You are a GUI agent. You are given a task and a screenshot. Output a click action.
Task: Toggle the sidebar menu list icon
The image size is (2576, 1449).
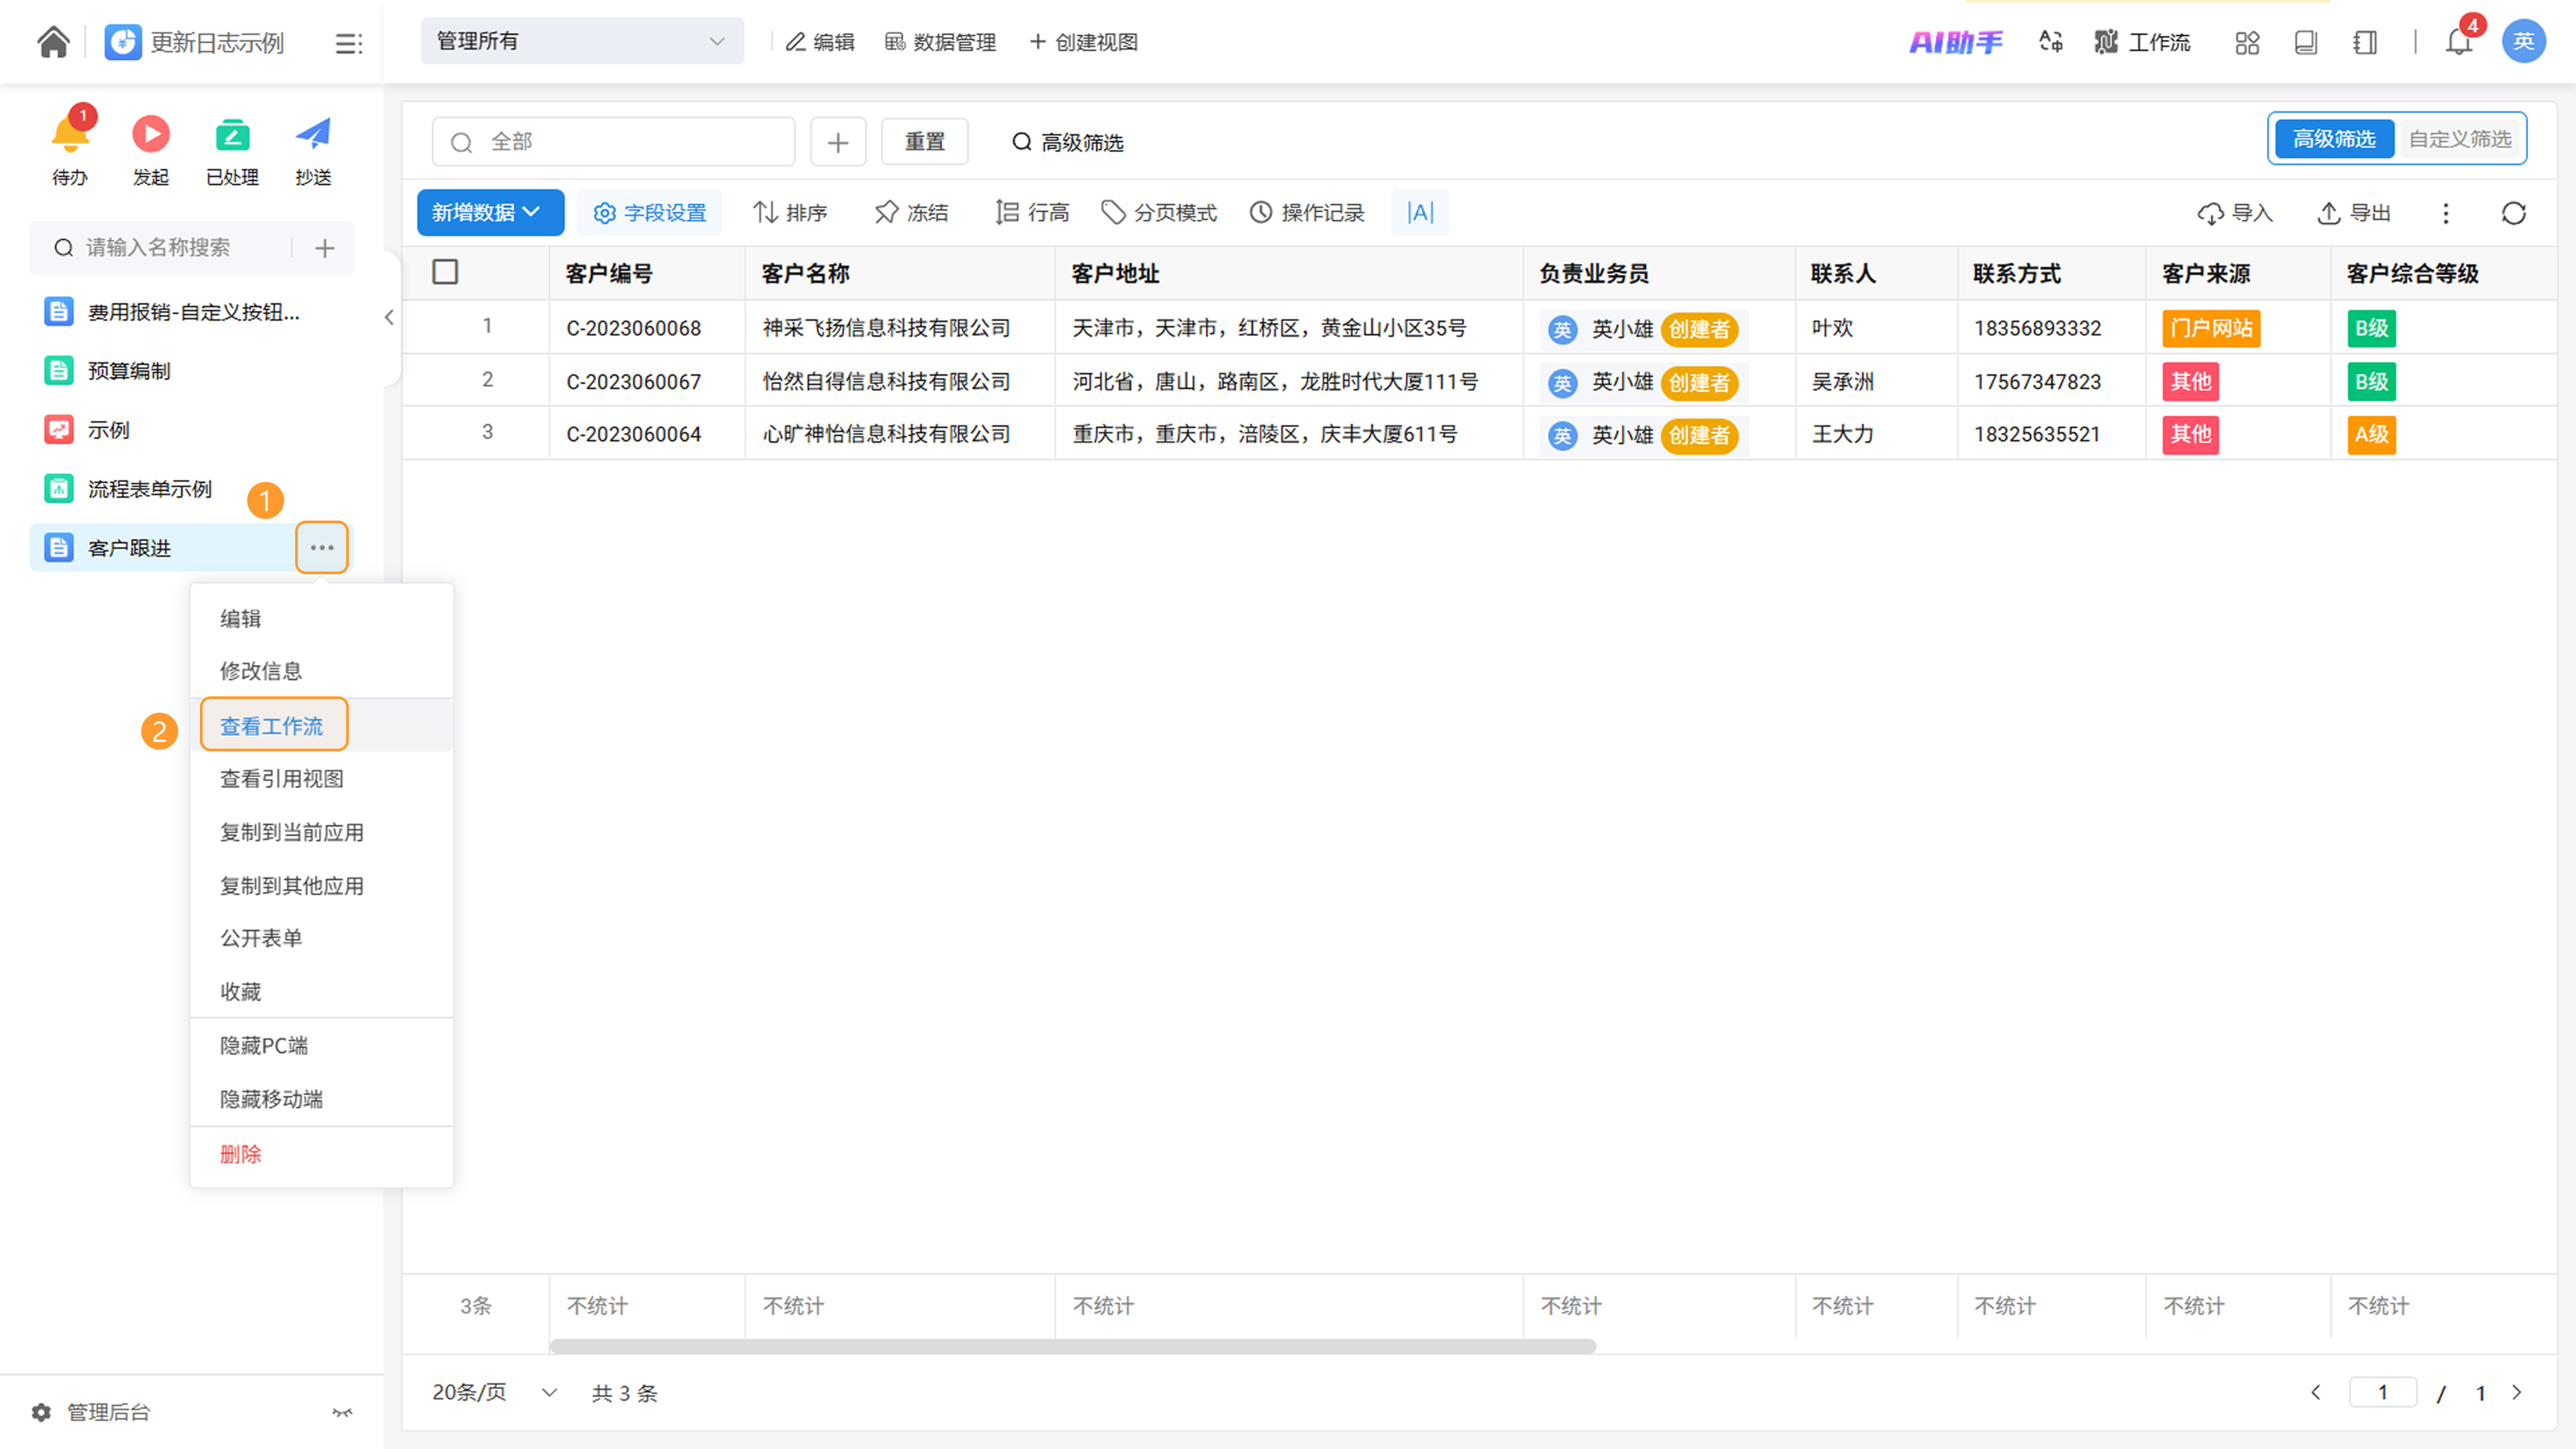(348, 43)
